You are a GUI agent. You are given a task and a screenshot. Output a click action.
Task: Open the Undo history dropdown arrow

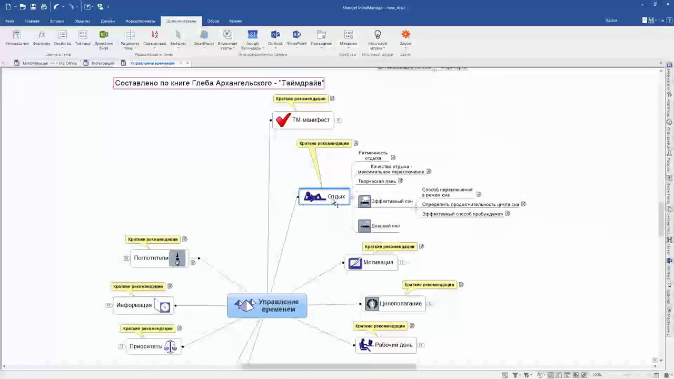tap(63, 7)
